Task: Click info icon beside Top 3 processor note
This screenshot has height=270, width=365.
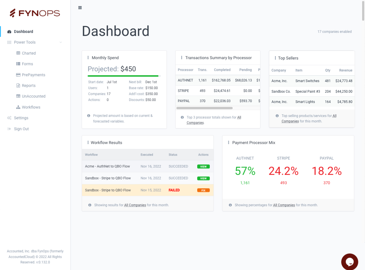Action: (x=182, y=118)
